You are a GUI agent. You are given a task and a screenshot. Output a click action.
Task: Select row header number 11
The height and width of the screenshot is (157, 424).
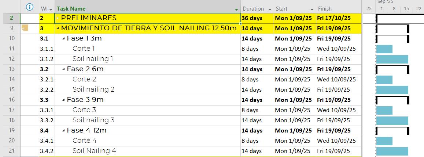(x=12, y=49)
